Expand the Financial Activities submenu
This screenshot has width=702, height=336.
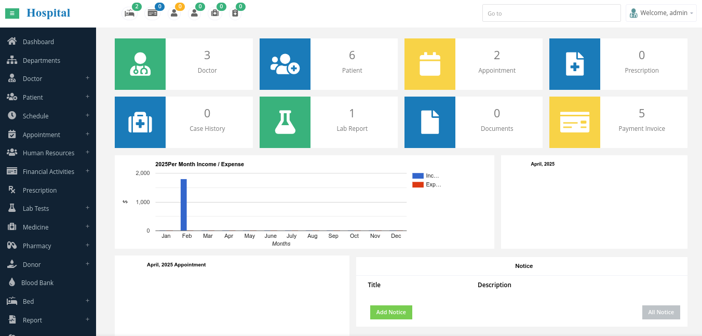tap(87, 171)
